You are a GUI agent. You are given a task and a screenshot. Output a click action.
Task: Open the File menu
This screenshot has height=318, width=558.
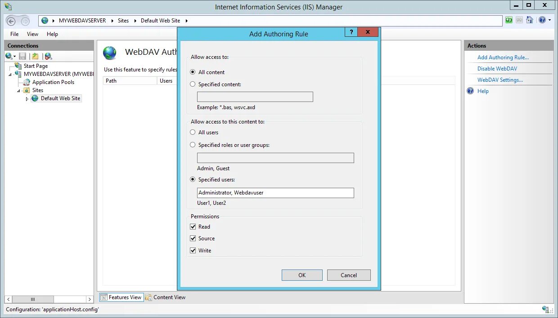14,34
